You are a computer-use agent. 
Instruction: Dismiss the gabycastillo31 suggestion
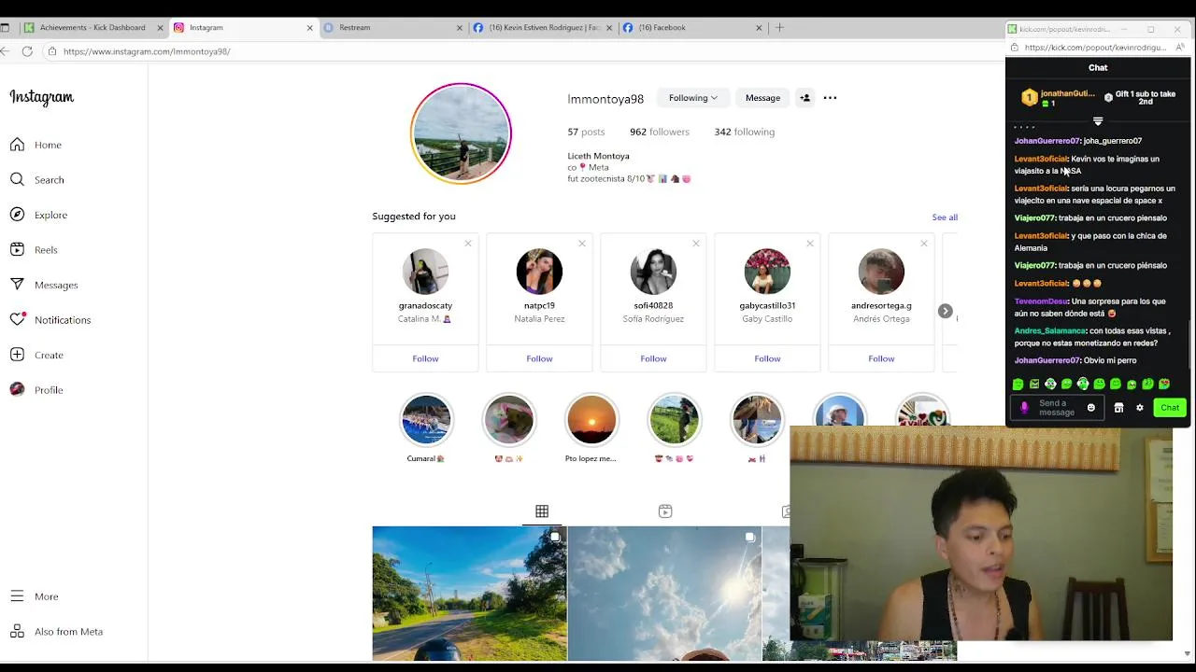(x=810, y=244)
